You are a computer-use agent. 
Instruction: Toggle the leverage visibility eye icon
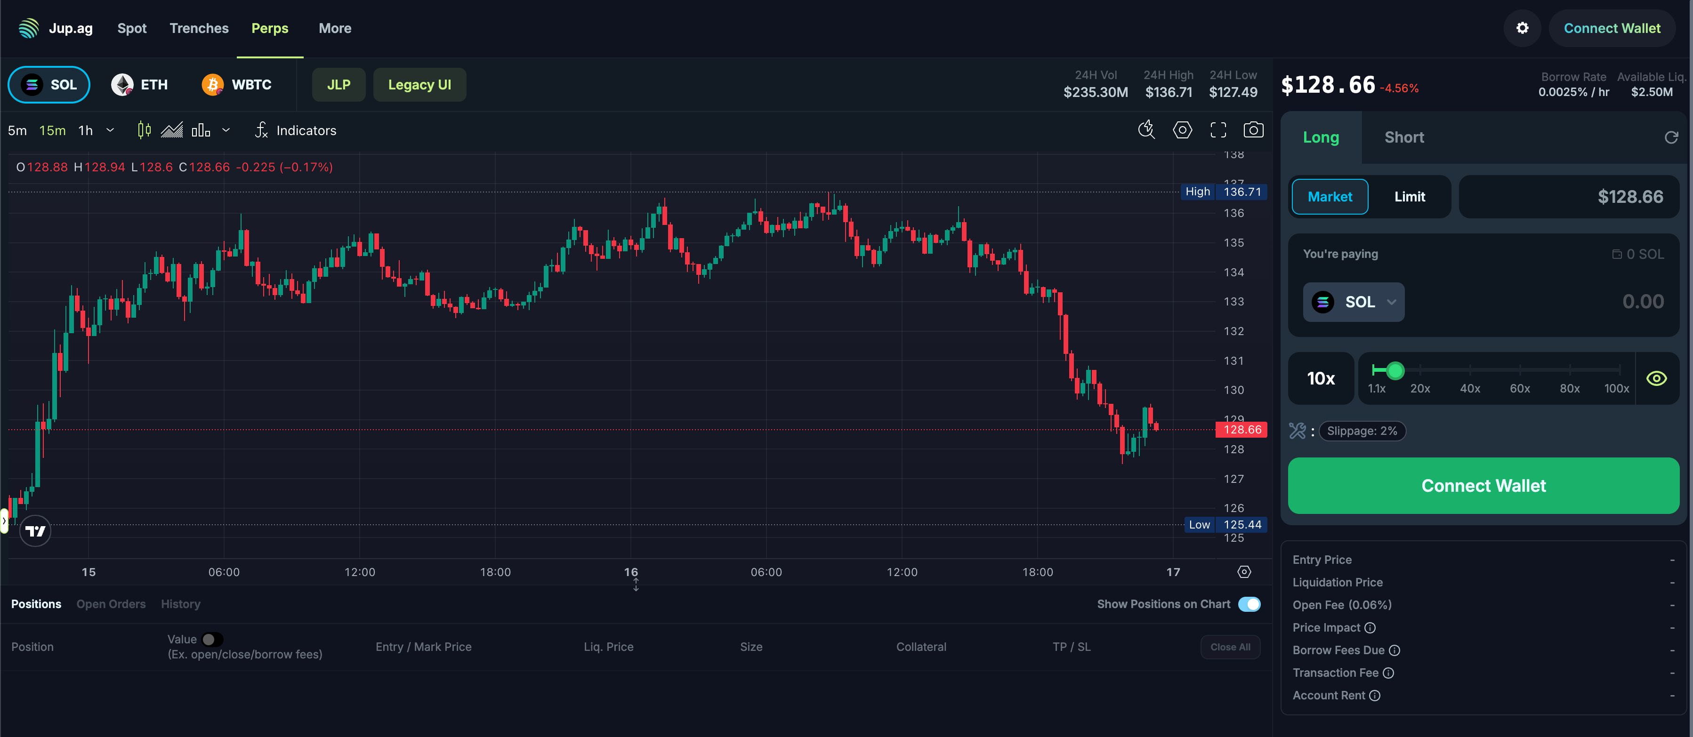point(1656,378)
